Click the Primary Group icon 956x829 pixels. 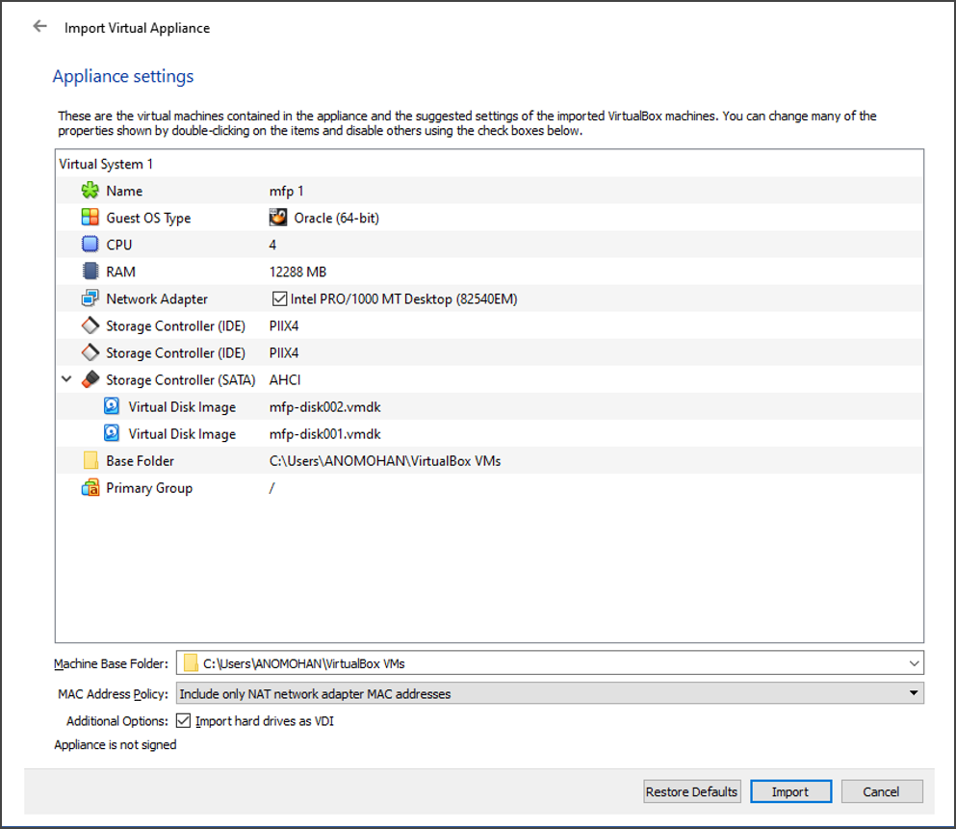pos(90,487)
